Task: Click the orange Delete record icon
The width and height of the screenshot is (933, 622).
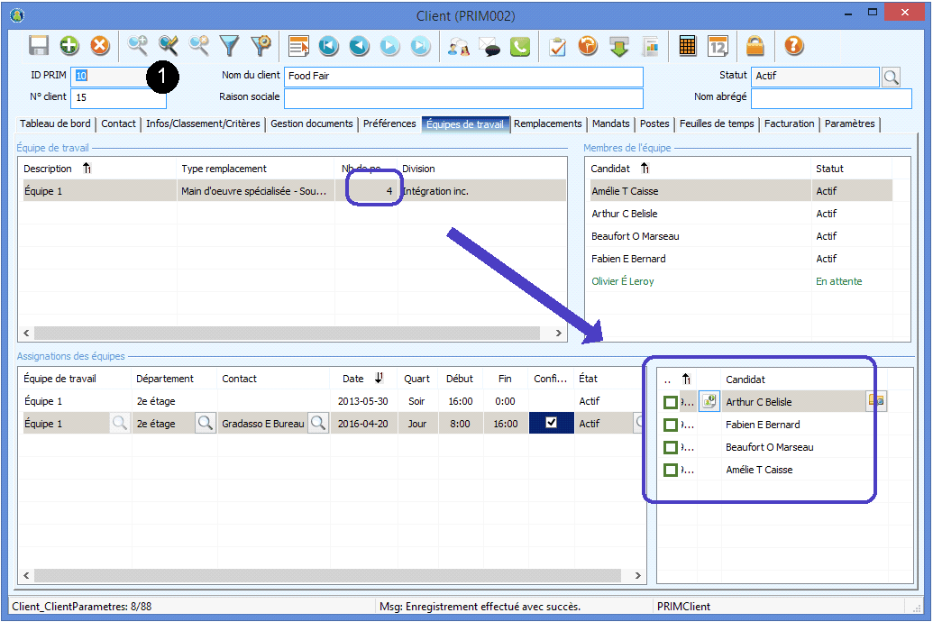Action: (100, 46)
